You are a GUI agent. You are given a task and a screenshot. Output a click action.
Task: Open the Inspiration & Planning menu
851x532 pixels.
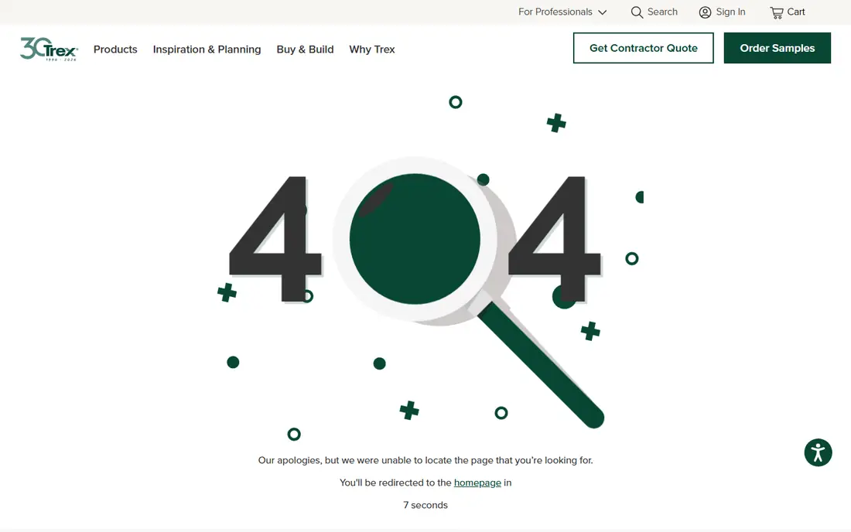click(207, 49)
